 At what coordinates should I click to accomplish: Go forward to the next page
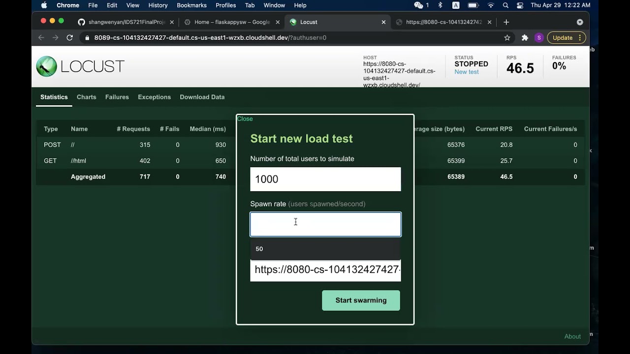point(55,38)
